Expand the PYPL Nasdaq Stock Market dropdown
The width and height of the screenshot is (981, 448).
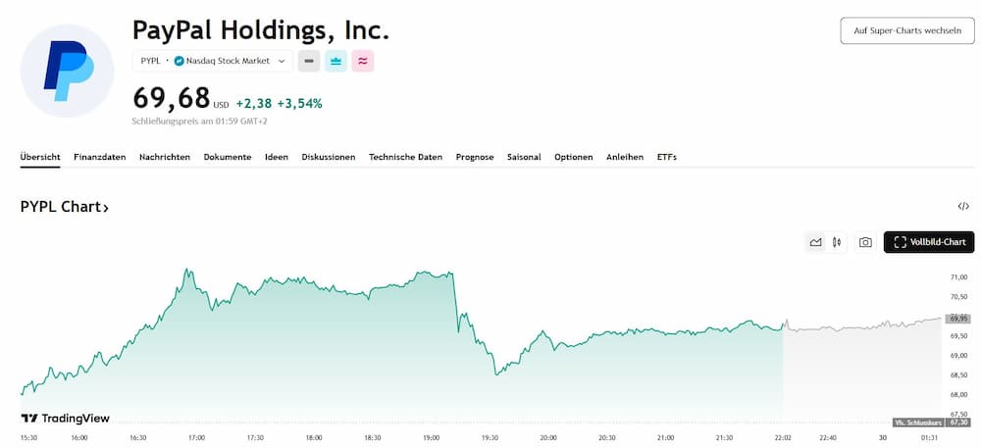coord(282,61)
